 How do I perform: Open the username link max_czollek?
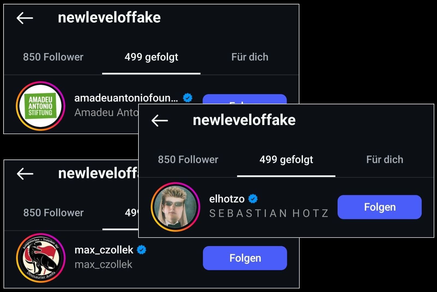point(104,250)
